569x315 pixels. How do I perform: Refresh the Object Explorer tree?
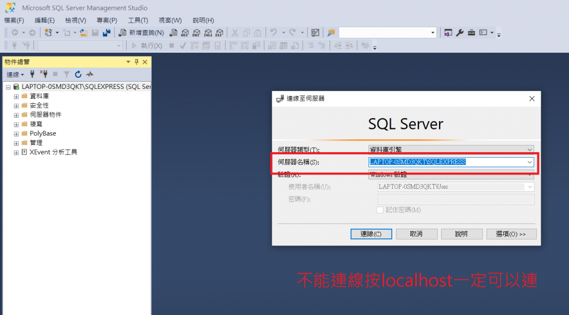(x=78, y=74)
